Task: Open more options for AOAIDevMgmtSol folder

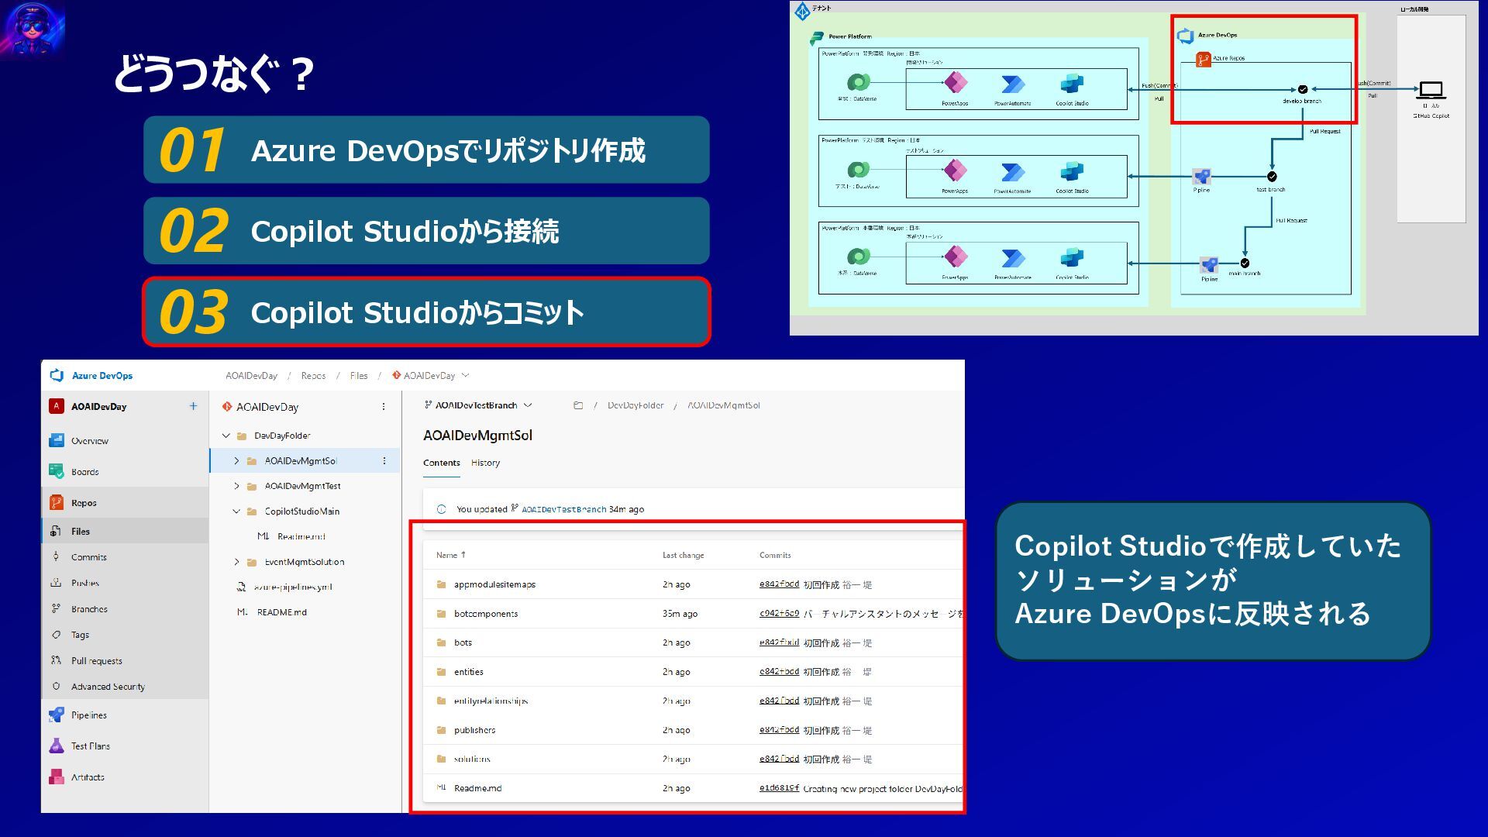Action: point(384,460)
